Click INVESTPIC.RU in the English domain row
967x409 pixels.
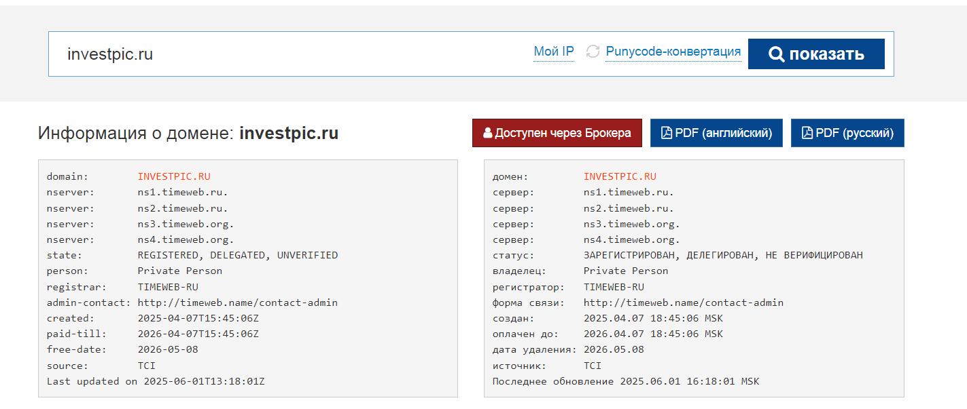point(174,177)
